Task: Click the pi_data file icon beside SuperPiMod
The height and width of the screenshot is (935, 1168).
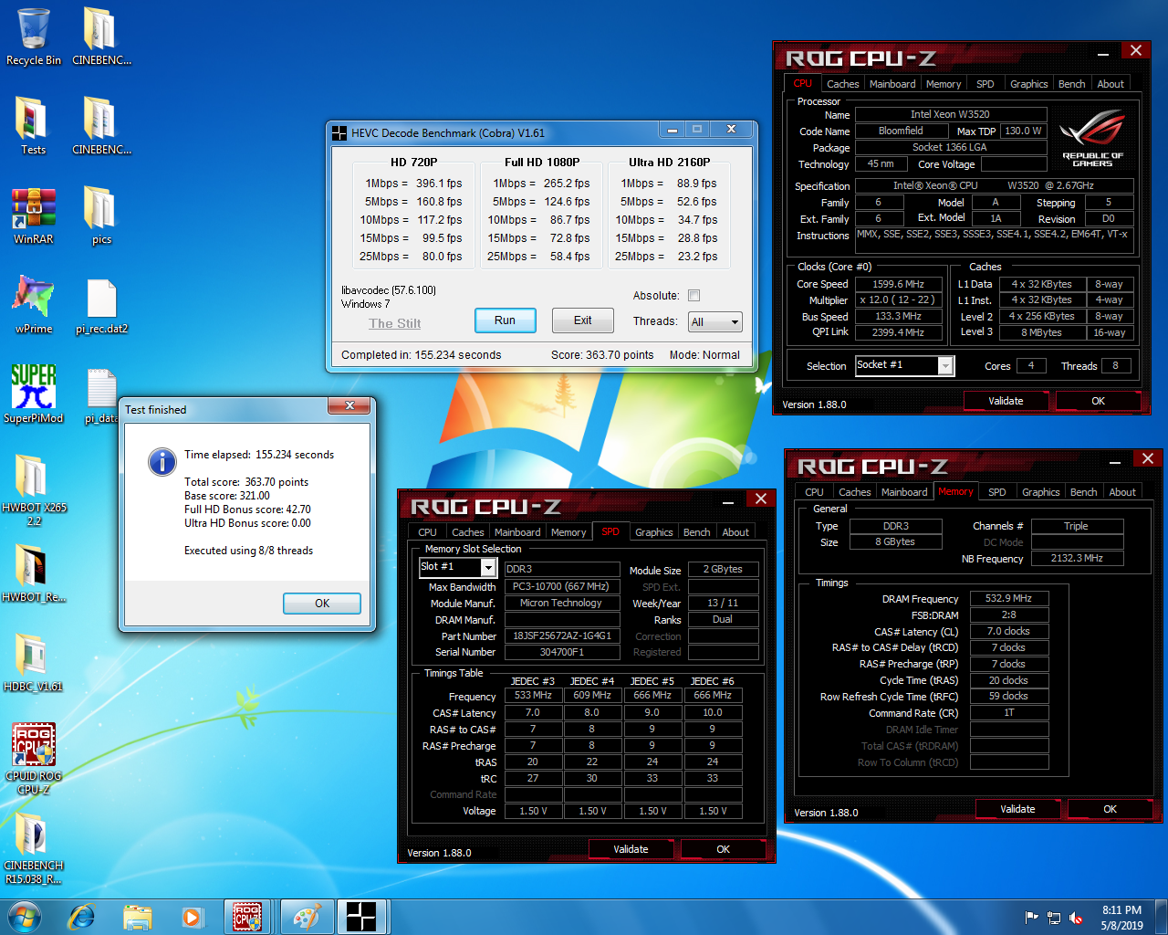Action: pos(101,394)
